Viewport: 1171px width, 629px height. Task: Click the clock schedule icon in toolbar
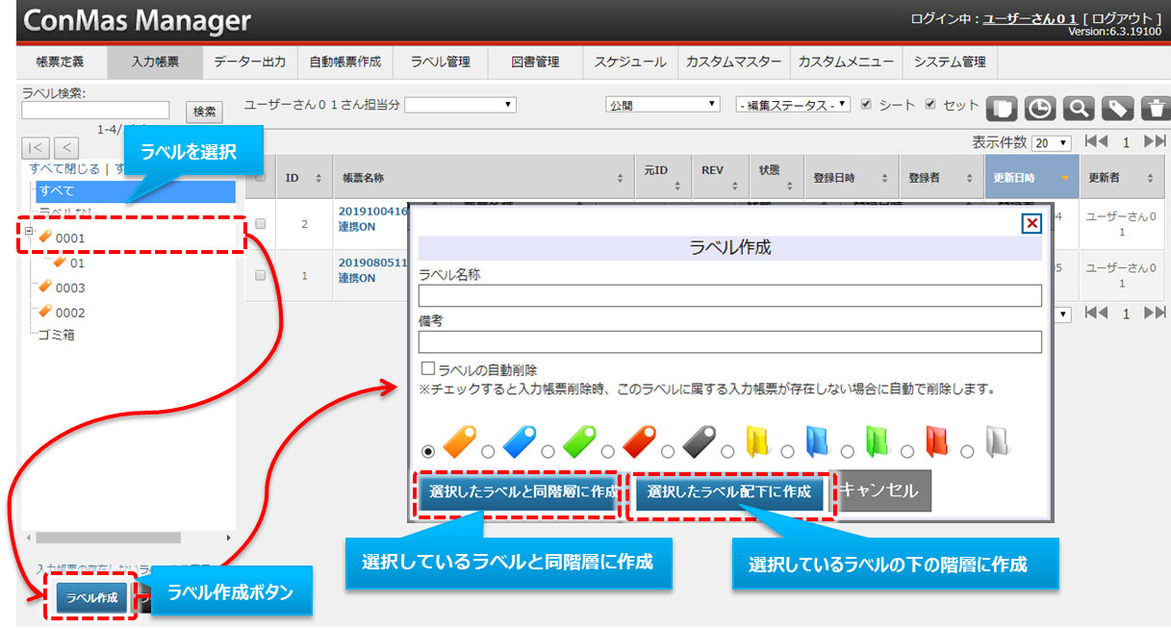[x=1039, y=109]
